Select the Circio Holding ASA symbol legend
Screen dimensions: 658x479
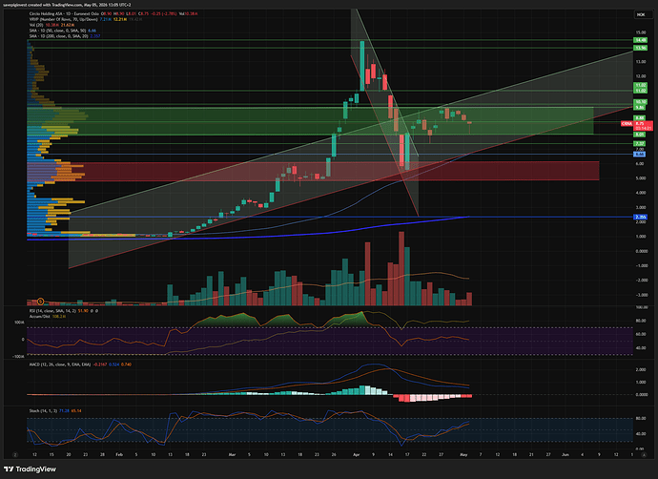point(113,14)
